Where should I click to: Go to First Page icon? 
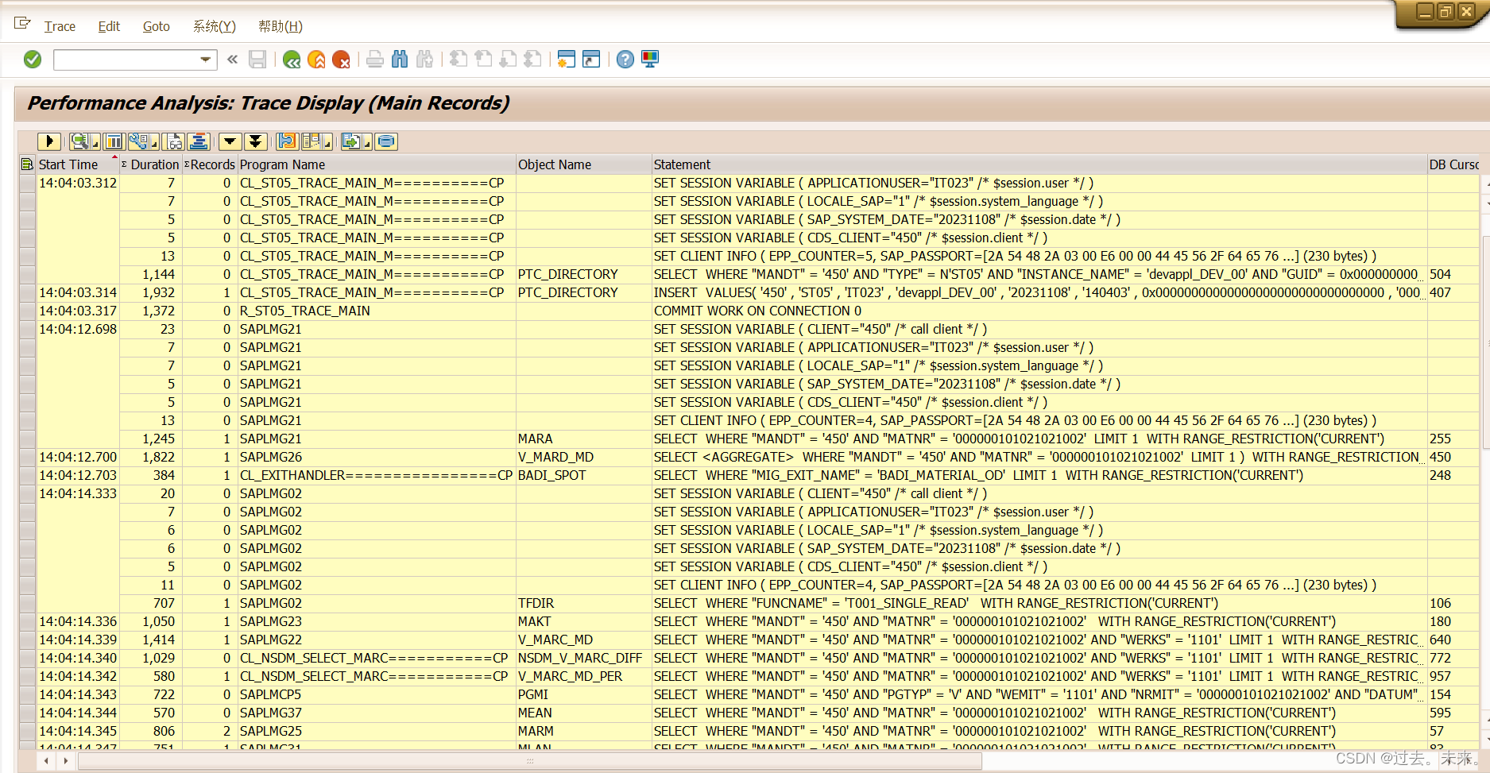coord(459,60)
